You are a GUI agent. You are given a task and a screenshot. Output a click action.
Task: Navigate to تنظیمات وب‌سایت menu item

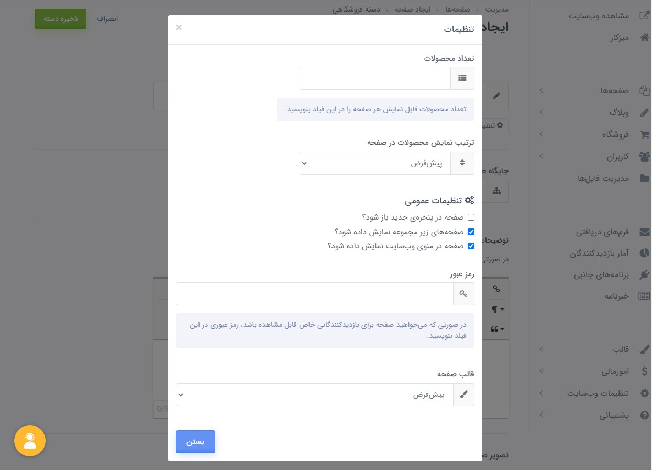pos(598,393)
